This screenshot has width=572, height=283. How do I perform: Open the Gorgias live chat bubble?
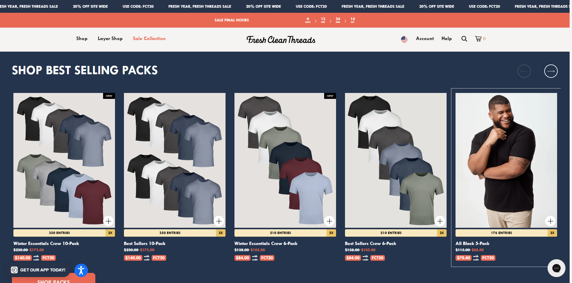click(557, 268)
